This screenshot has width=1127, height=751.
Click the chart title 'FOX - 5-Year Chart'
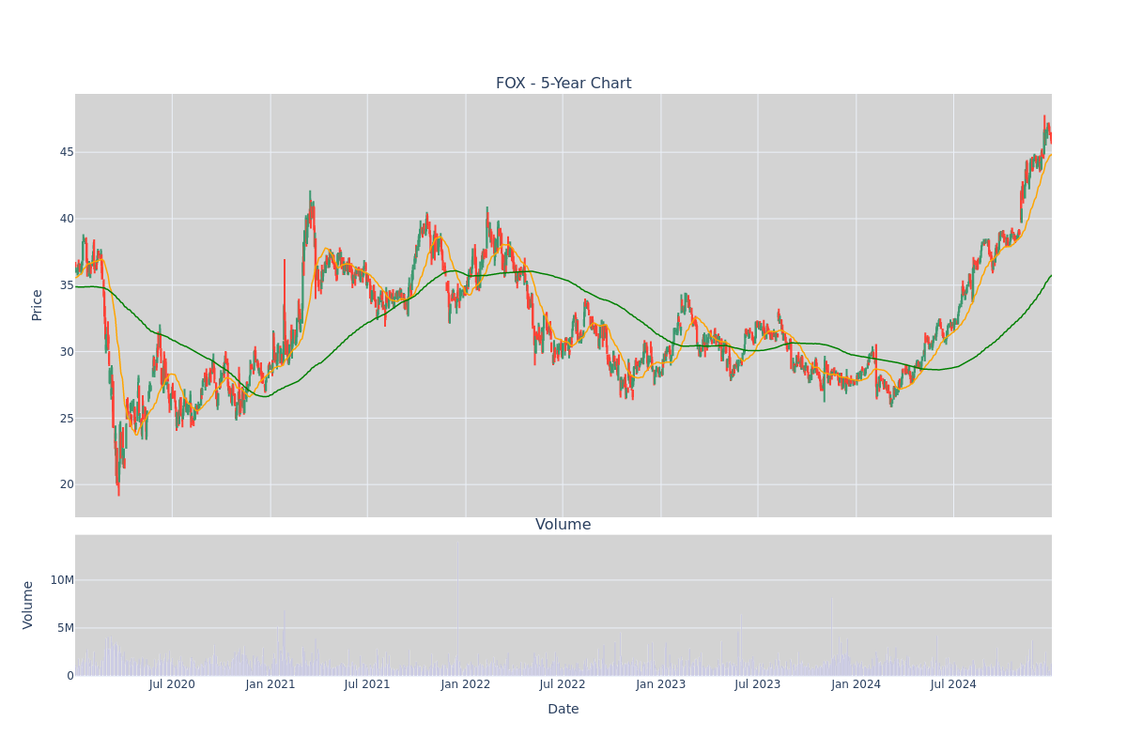(563, 84)
